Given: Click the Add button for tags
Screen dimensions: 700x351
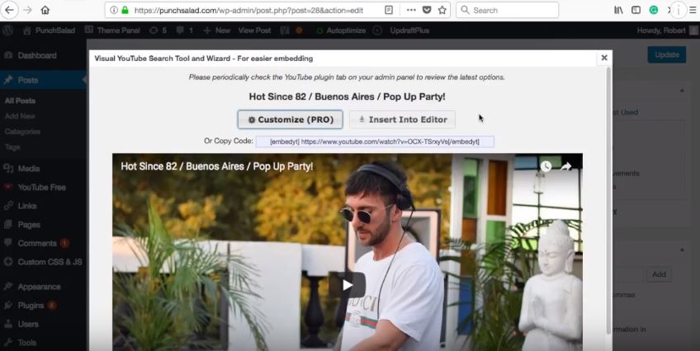Looking at the screenshot, I should (659, 274).
